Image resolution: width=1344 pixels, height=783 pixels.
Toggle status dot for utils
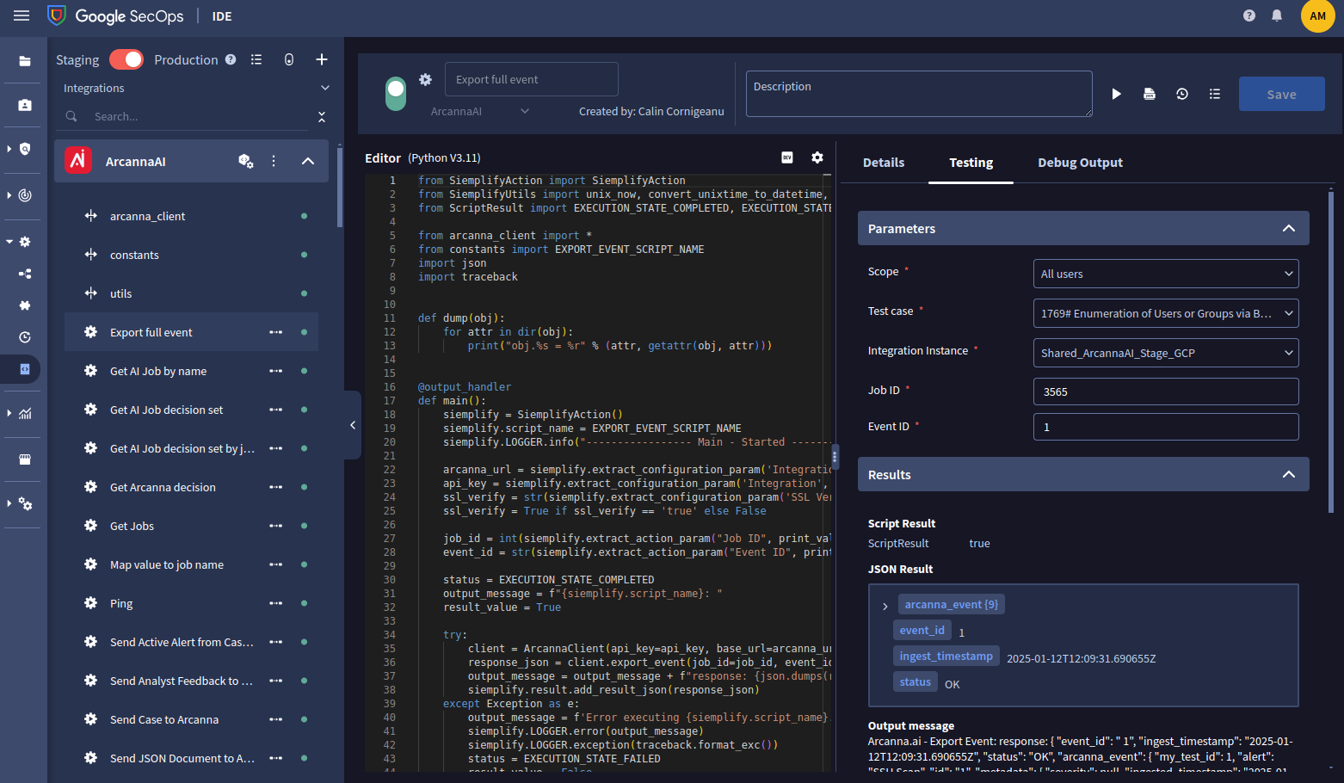pyautogui.click(x=304, y=293)
